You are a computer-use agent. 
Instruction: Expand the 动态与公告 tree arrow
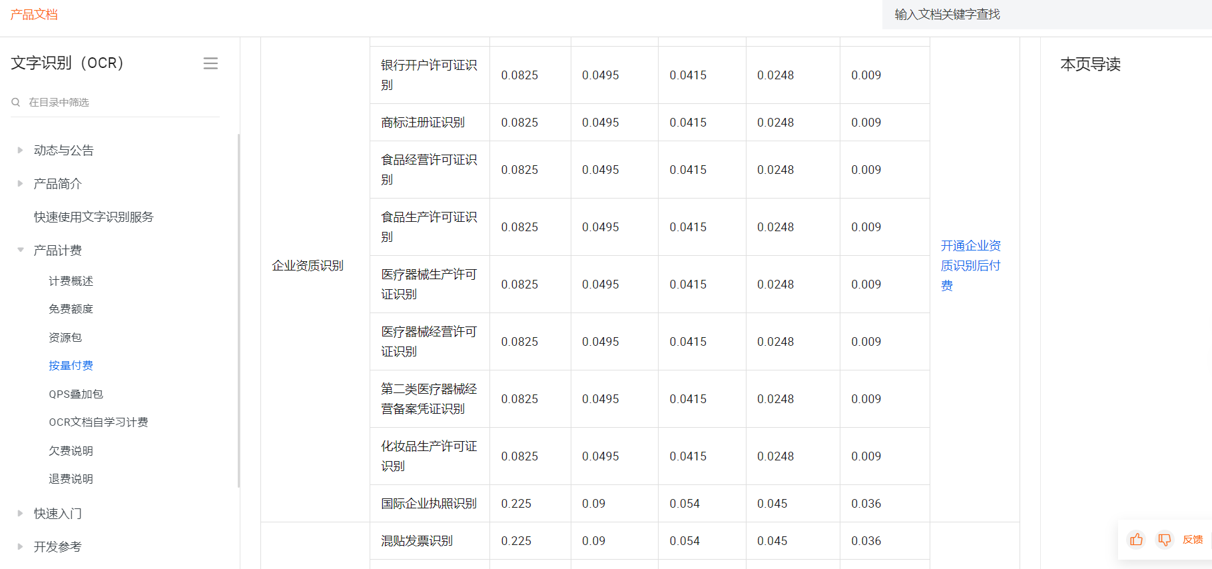click(x=20, y=150)
